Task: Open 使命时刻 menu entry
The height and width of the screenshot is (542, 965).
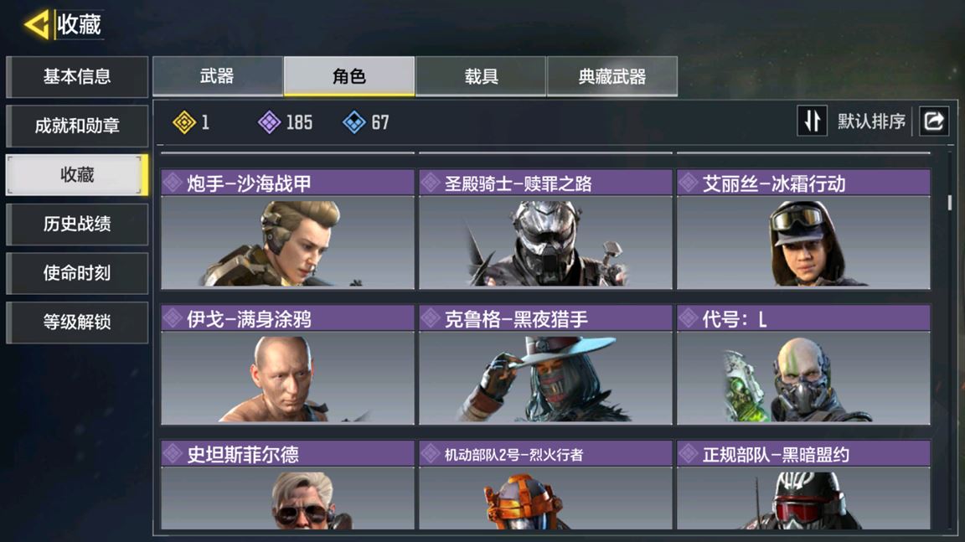Action: [77, 273]
